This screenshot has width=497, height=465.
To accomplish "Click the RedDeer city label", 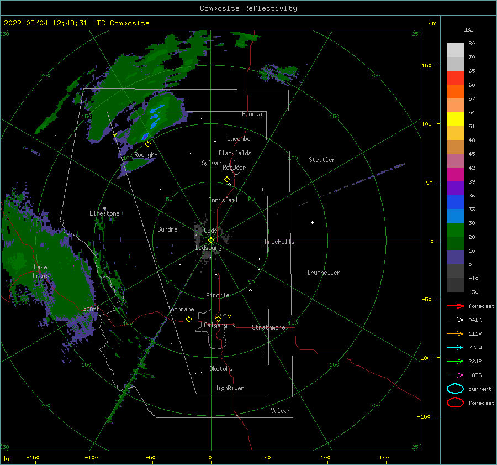I will click(234, 168).
